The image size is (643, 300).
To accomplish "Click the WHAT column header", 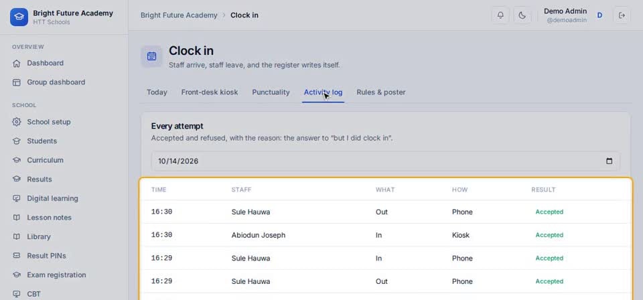I will (x=385, y=190).
